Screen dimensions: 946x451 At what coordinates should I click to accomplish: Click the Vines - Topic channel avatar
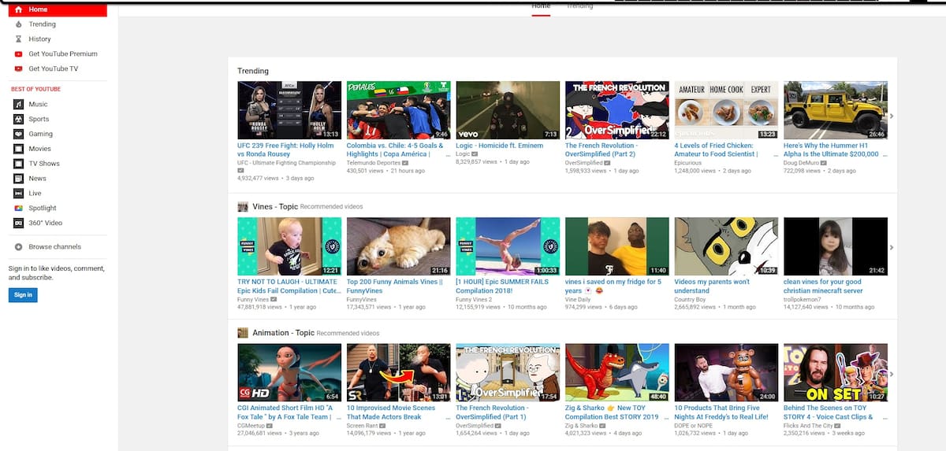243,207
